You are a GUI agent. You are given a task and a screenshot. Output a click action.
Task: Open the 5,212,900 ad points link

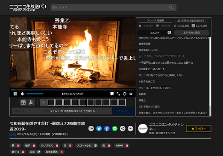point(184,26)
